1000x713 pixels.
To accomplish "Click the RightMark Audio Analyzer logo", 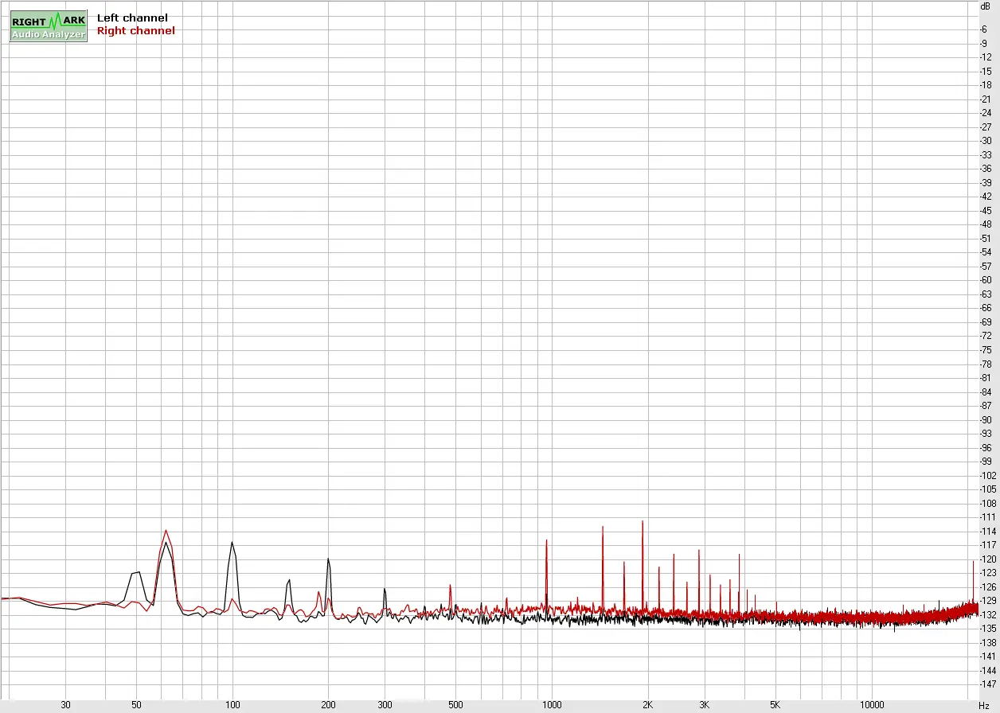I will pyautogui.click(x=49, y=26).
